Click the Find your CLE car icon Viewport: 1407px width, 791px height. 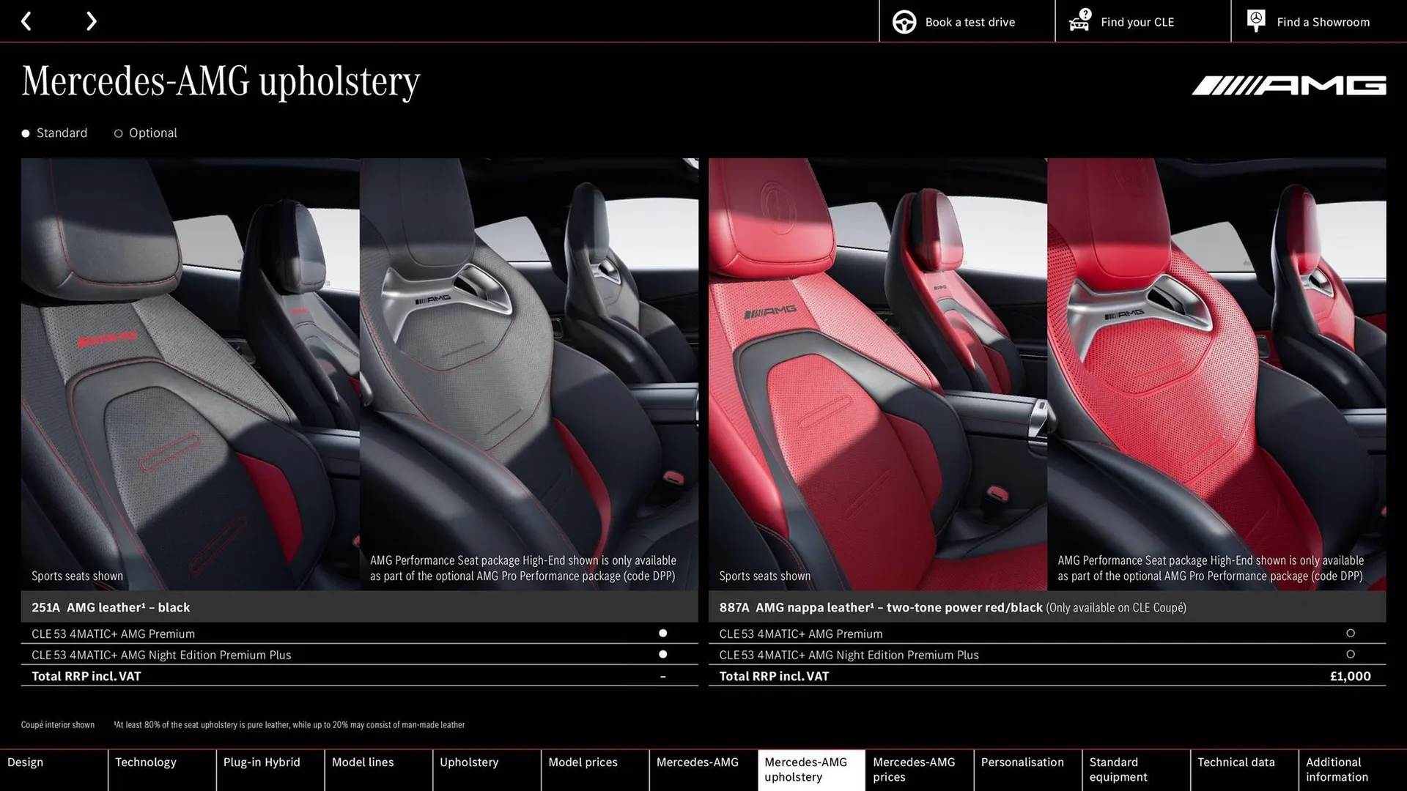pos(1079,21)
